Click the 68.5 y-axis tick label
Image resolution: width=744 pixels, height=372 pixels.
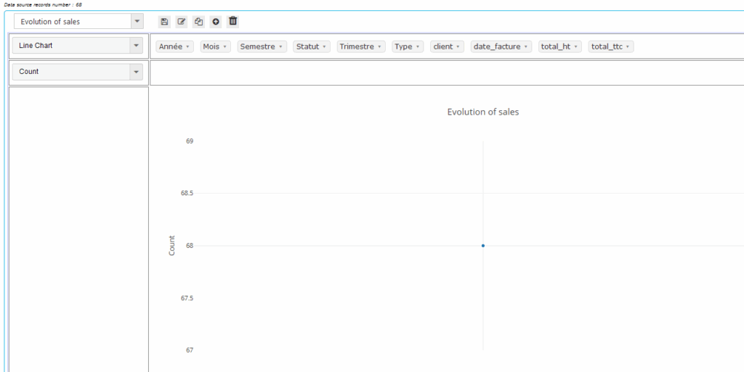click(187, 193)
